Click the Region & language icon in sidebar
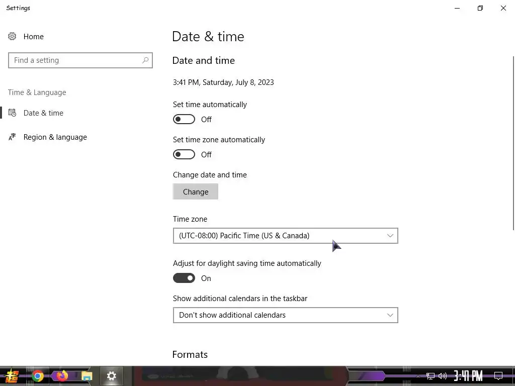 coord(12,137)
